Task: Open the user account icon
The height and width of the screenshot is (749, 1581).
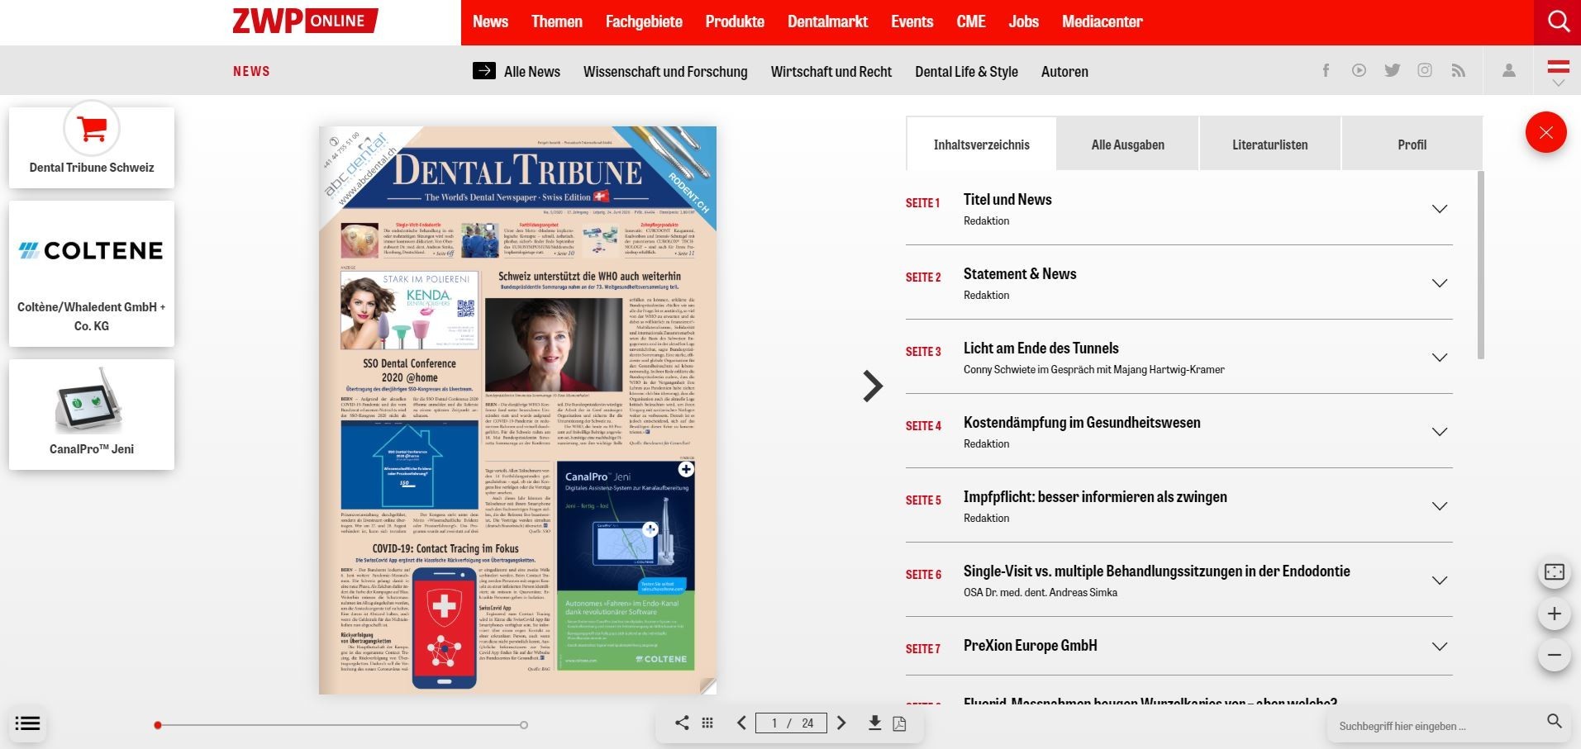Action: point(1509,70)
